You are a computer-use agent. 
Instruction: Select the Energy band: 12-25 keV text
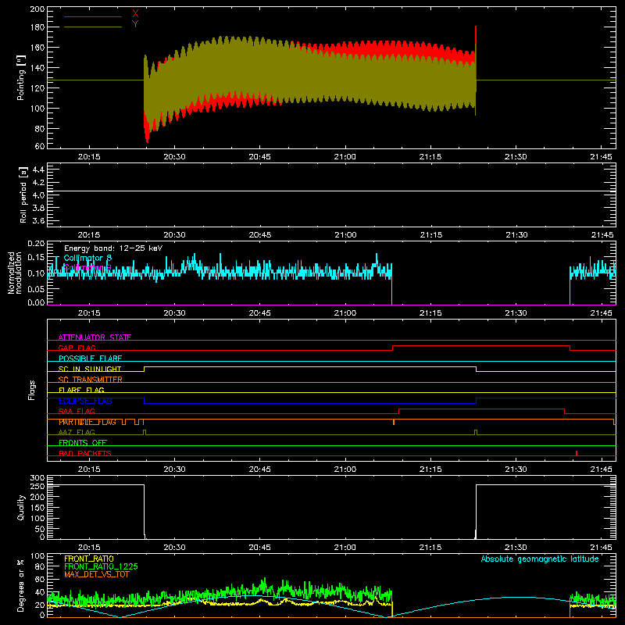[113, 248]
